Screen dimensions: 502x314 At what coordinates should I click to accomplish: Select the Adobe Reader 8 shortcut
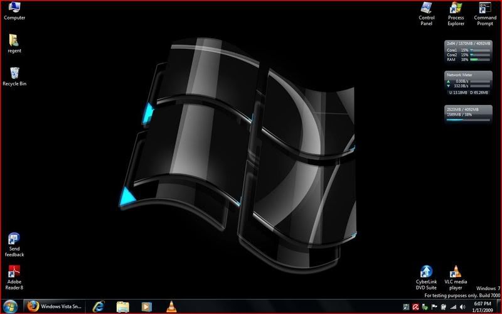pos(14,278)
